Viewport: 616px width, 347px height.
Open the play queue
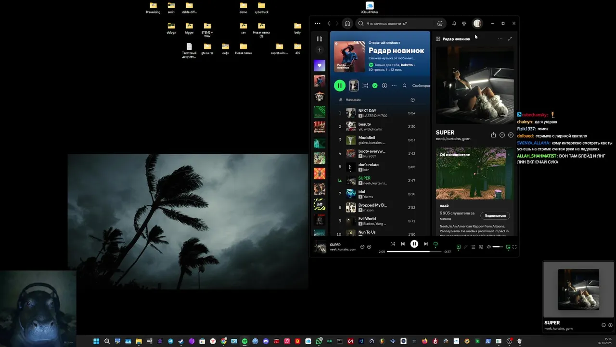(x=473, y=247)
